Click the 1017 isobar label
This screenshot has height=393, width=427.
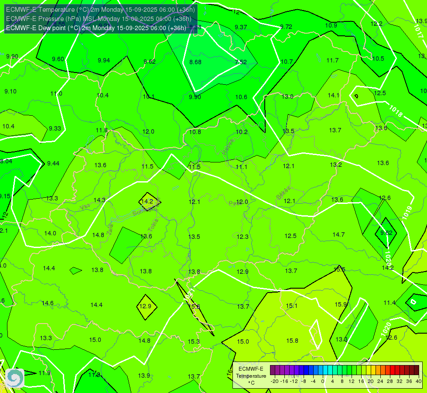pos(419,31)
